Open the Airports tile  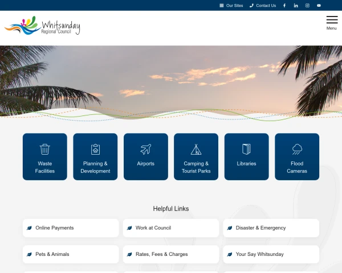pos(146,156)
